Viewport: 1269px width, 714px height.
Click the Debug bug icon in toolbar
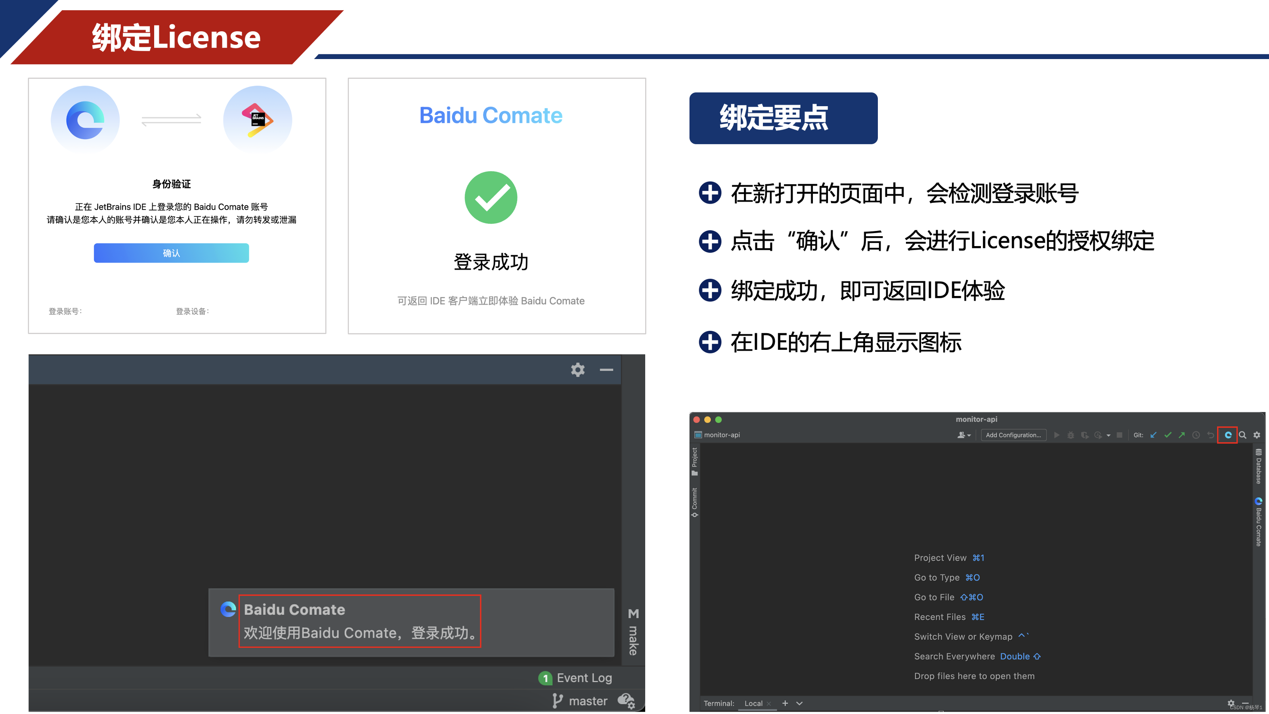[1070, 435]
